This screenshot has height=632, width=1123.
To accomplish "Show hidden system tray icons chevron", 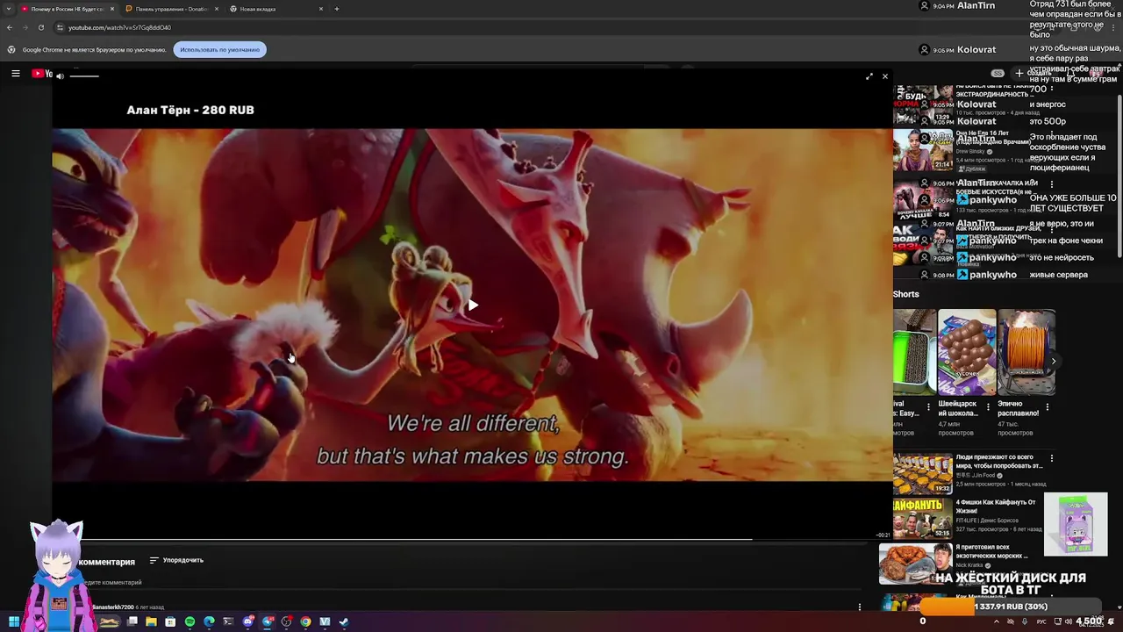I will (996, 621).
